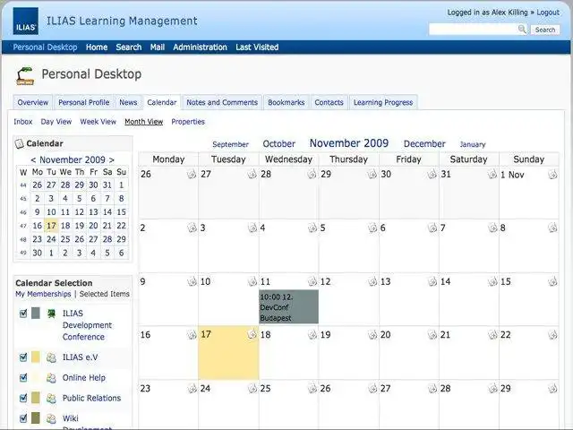Click the Personal Desktop bonsai icon
Image resolution: width=573 pixels, height=430 pixels.
[25, 75]
